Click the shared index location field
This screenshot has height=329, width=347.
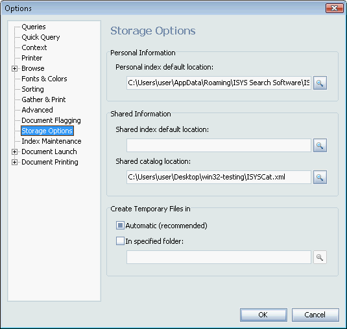click(219, 145)
